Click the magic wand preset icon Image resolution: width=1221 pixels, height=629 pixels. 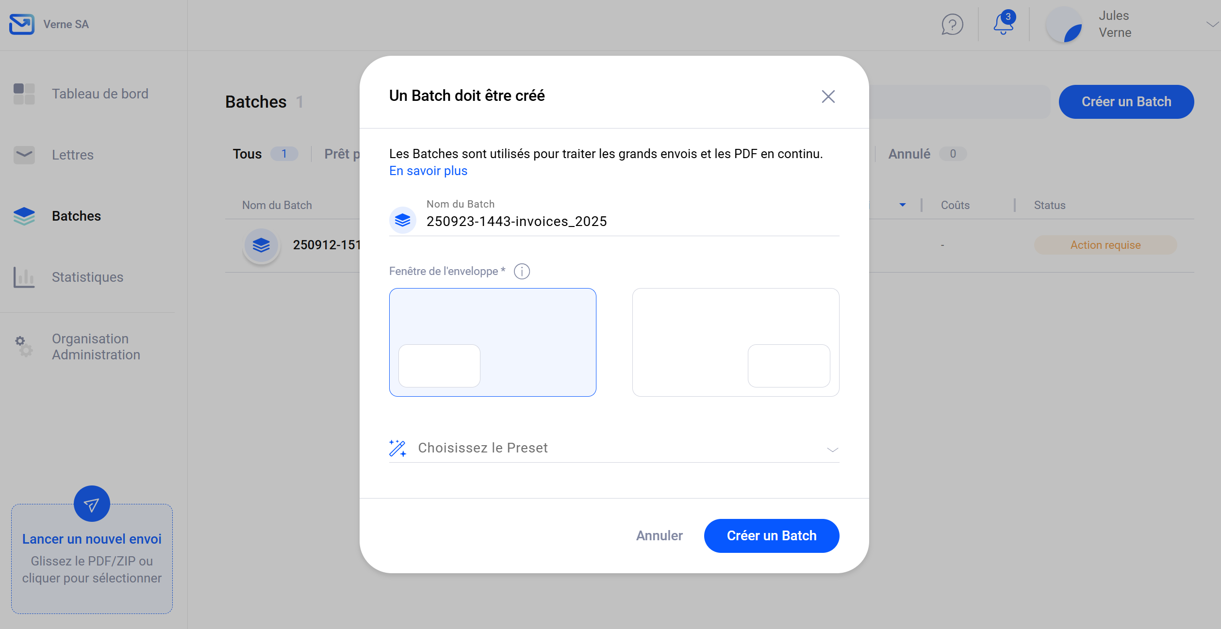pos(397,448)
